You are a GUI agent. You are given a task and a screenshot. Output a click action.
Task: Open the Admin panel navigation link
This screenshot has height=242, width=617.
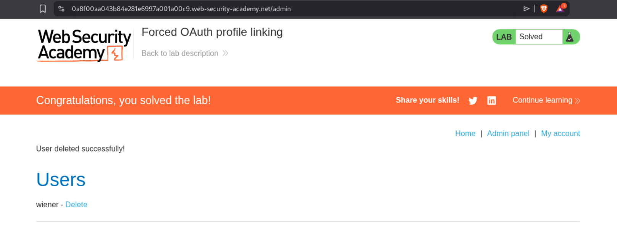508,134
